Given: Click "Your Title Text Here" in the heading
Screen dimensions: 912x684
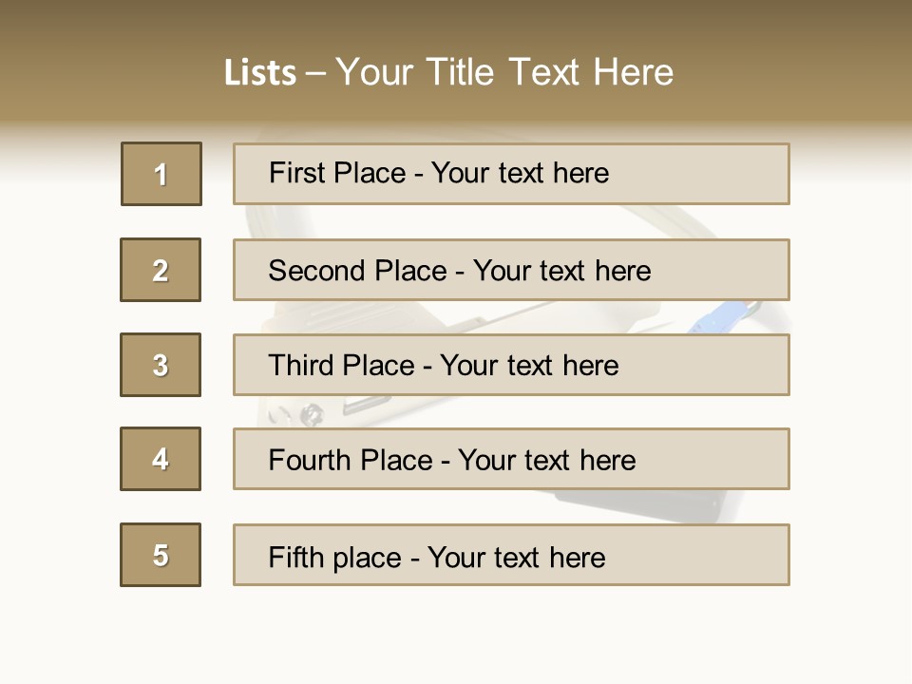Looking at the screenshot, I should tap(504, 72).
